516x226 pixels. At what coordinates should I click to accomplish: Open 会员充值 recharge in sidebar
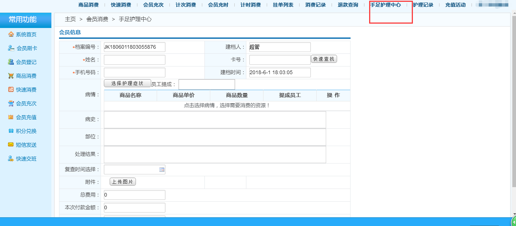pyautogui.click(x=23, y=117)
